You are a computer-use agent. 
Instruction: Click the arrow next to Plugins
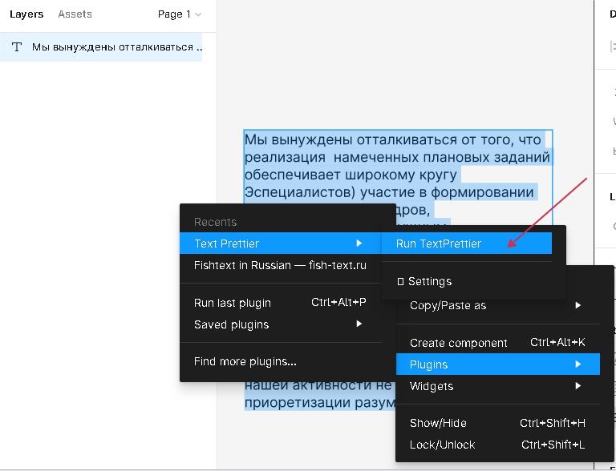577,364
